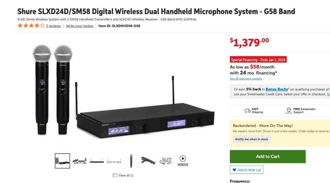Click the free Sweetwater support headset icon

pyautogui.click(x=289, y=111)
